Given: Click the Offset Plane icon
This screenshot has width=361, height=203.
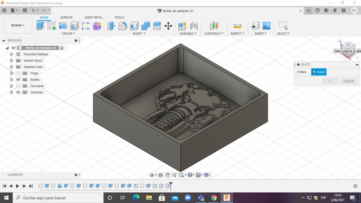Looking at the screenshot, I should click(x=214, y=26).
